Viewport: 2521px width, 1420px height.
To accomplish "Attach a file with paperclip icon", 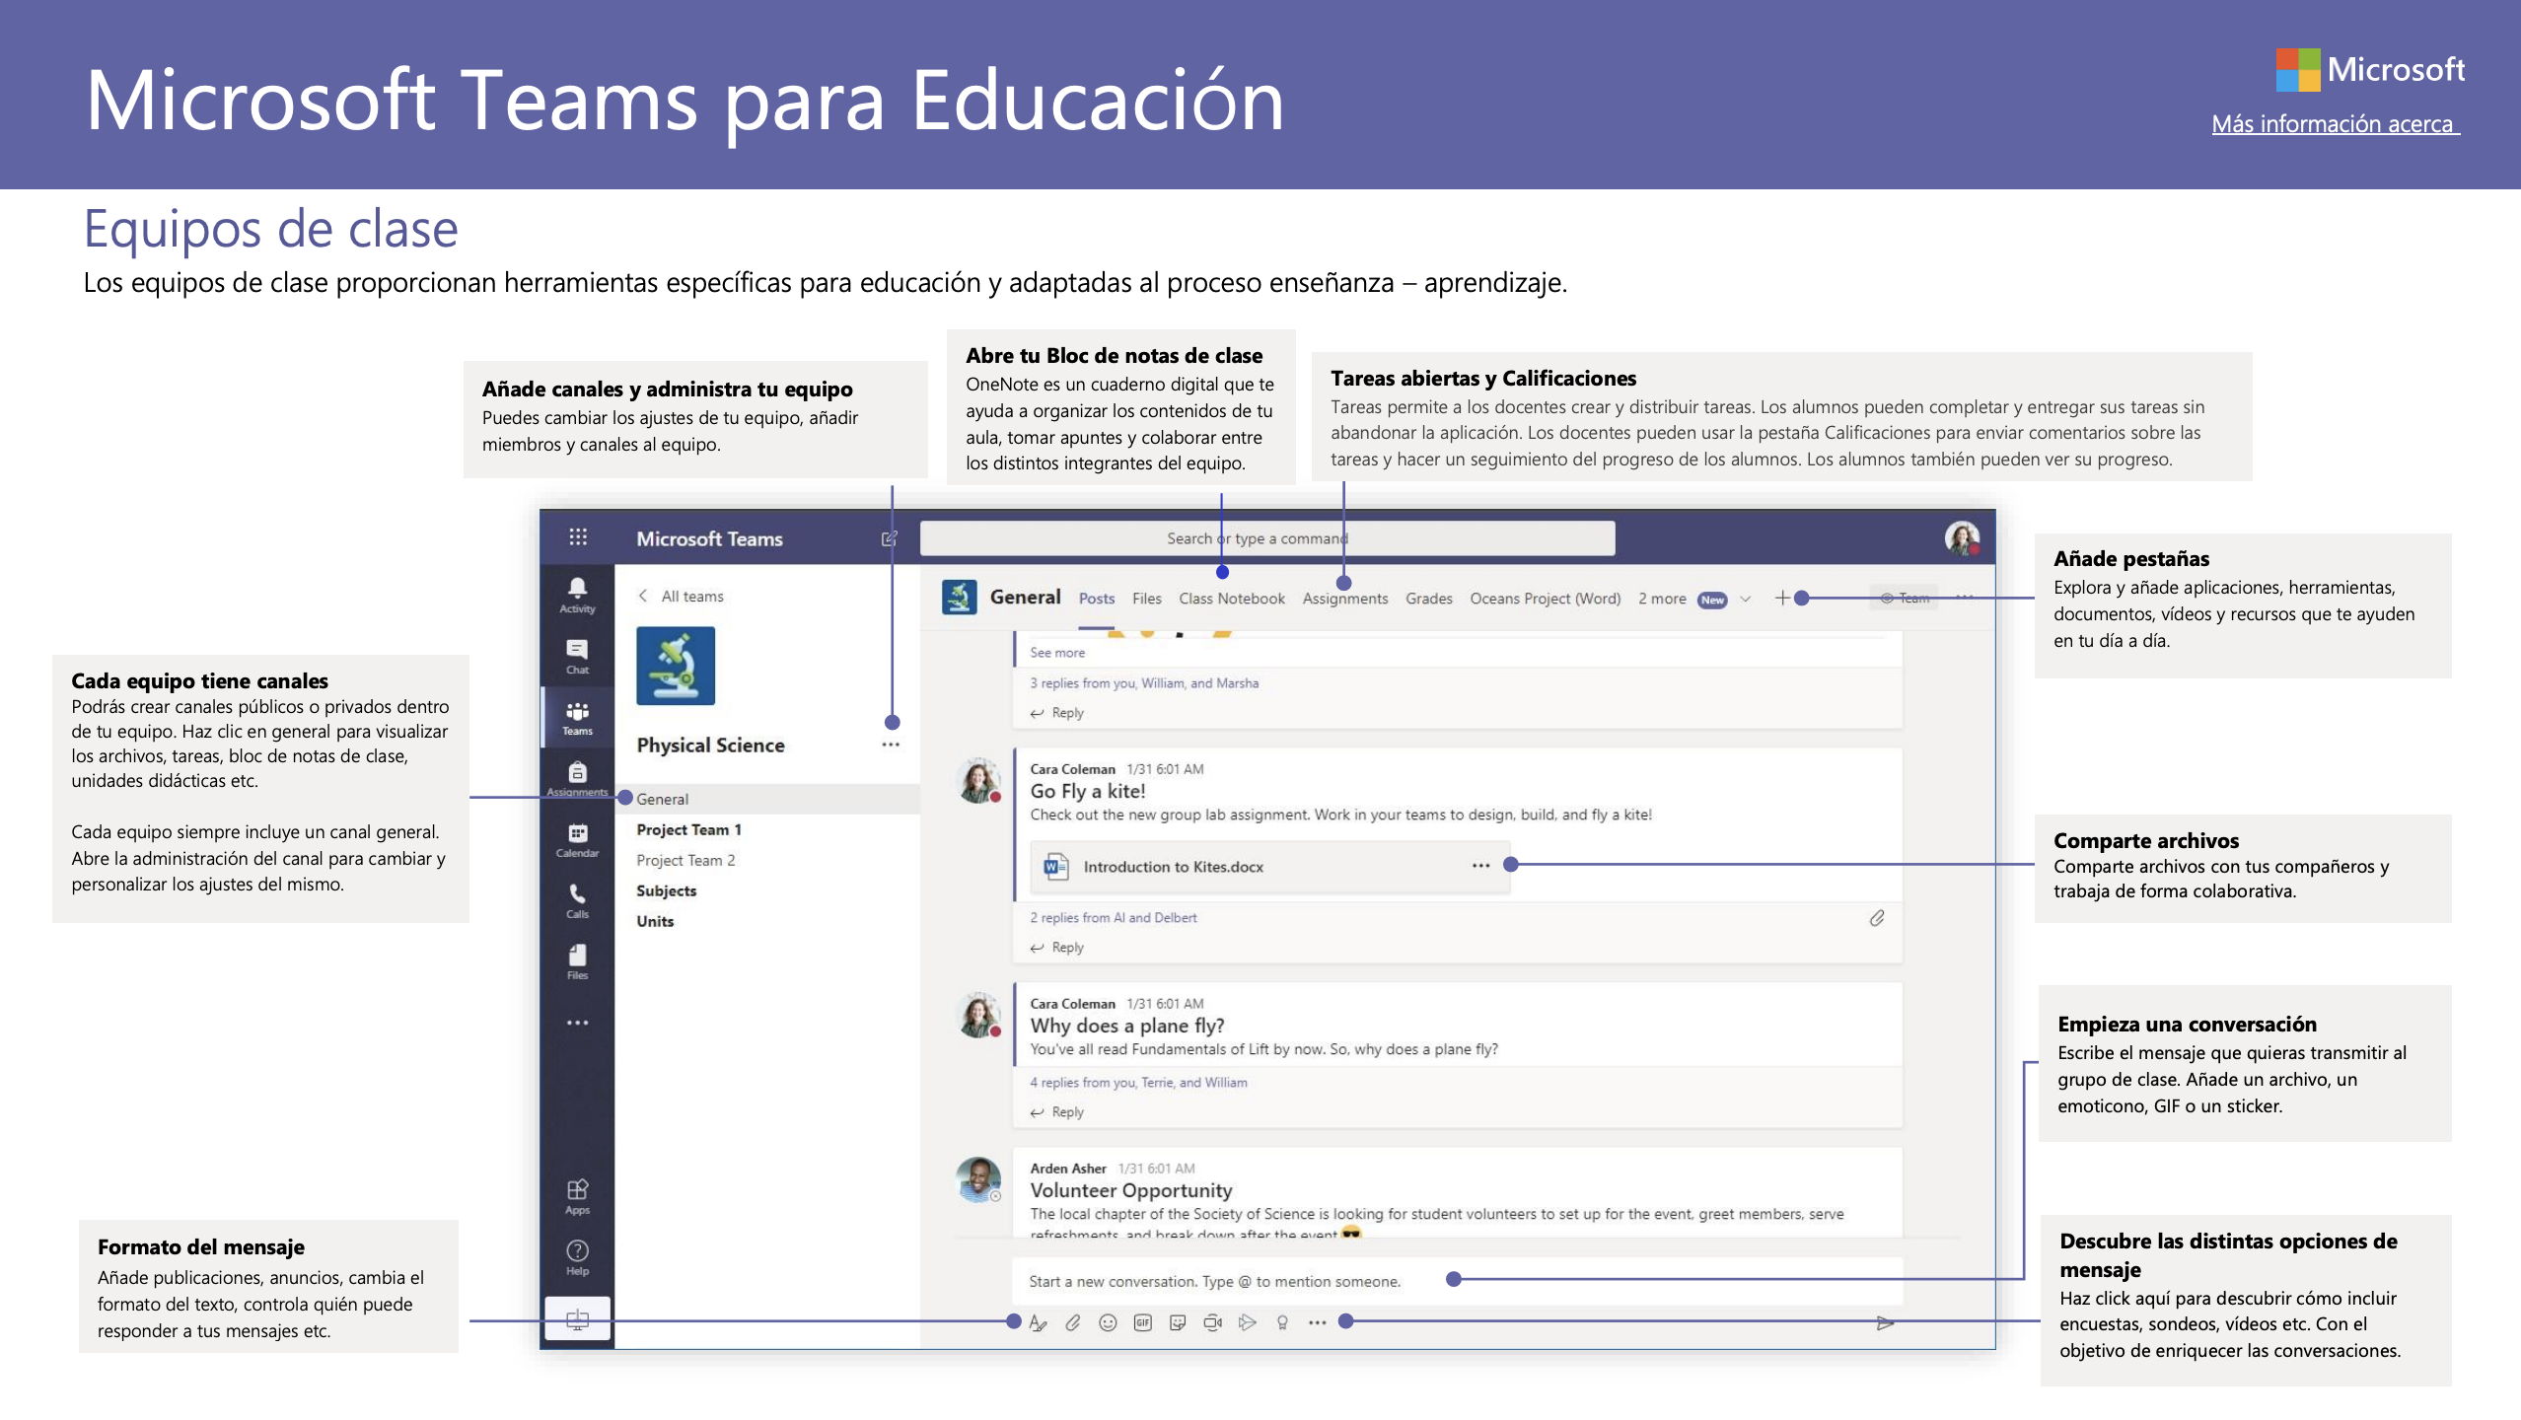I will (1073, 1323).
